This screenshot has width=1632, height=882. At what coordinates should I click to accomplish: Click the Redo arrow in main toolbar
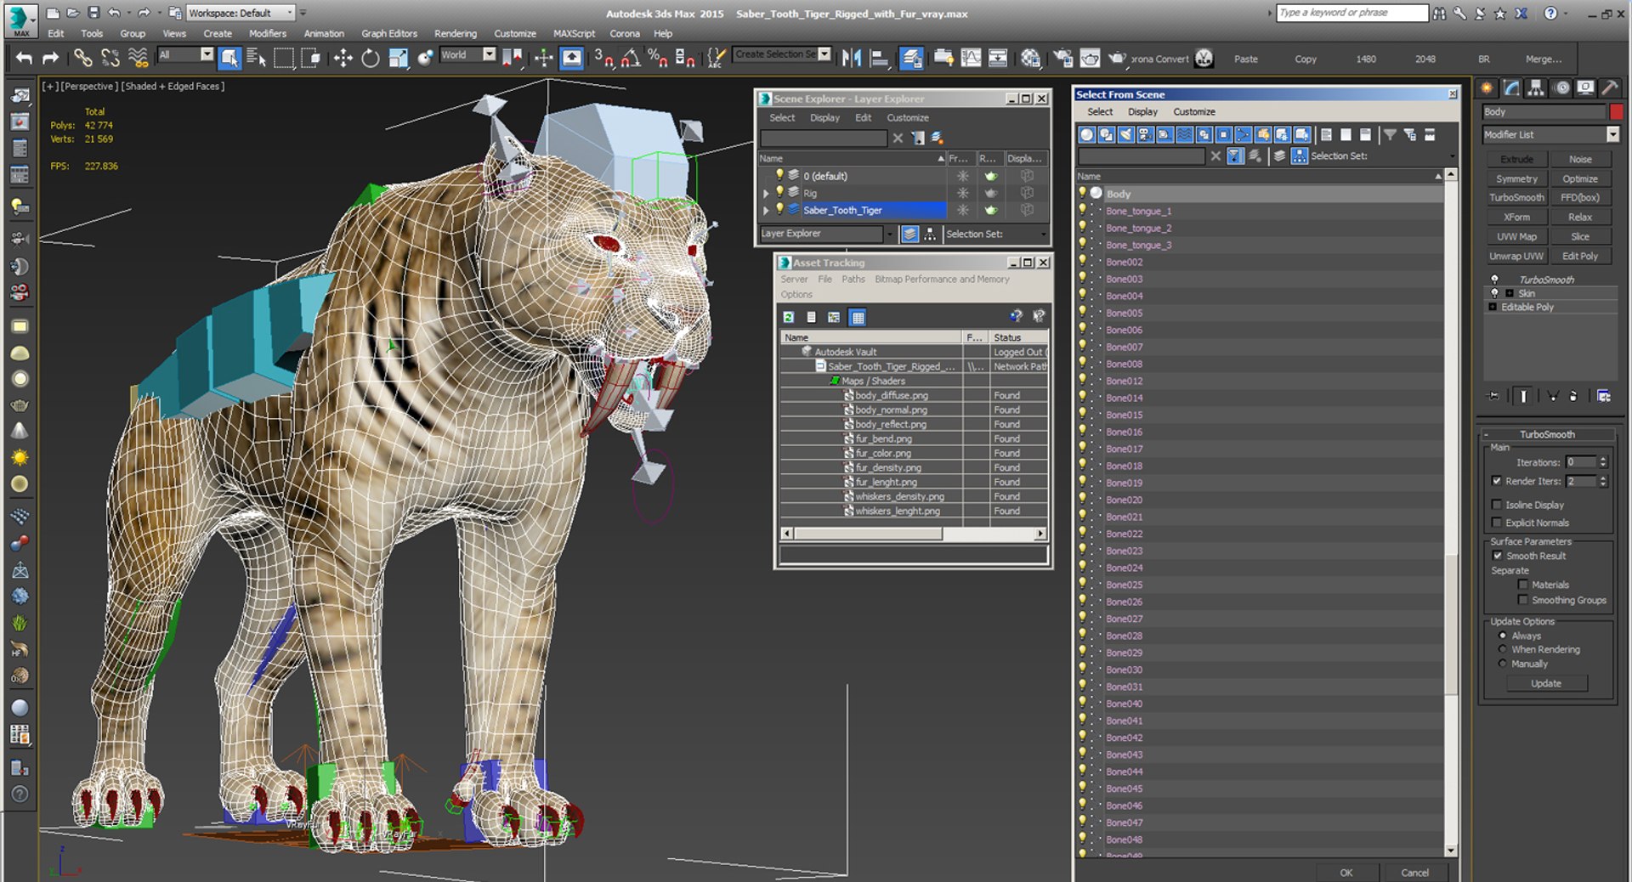(51, 58)
